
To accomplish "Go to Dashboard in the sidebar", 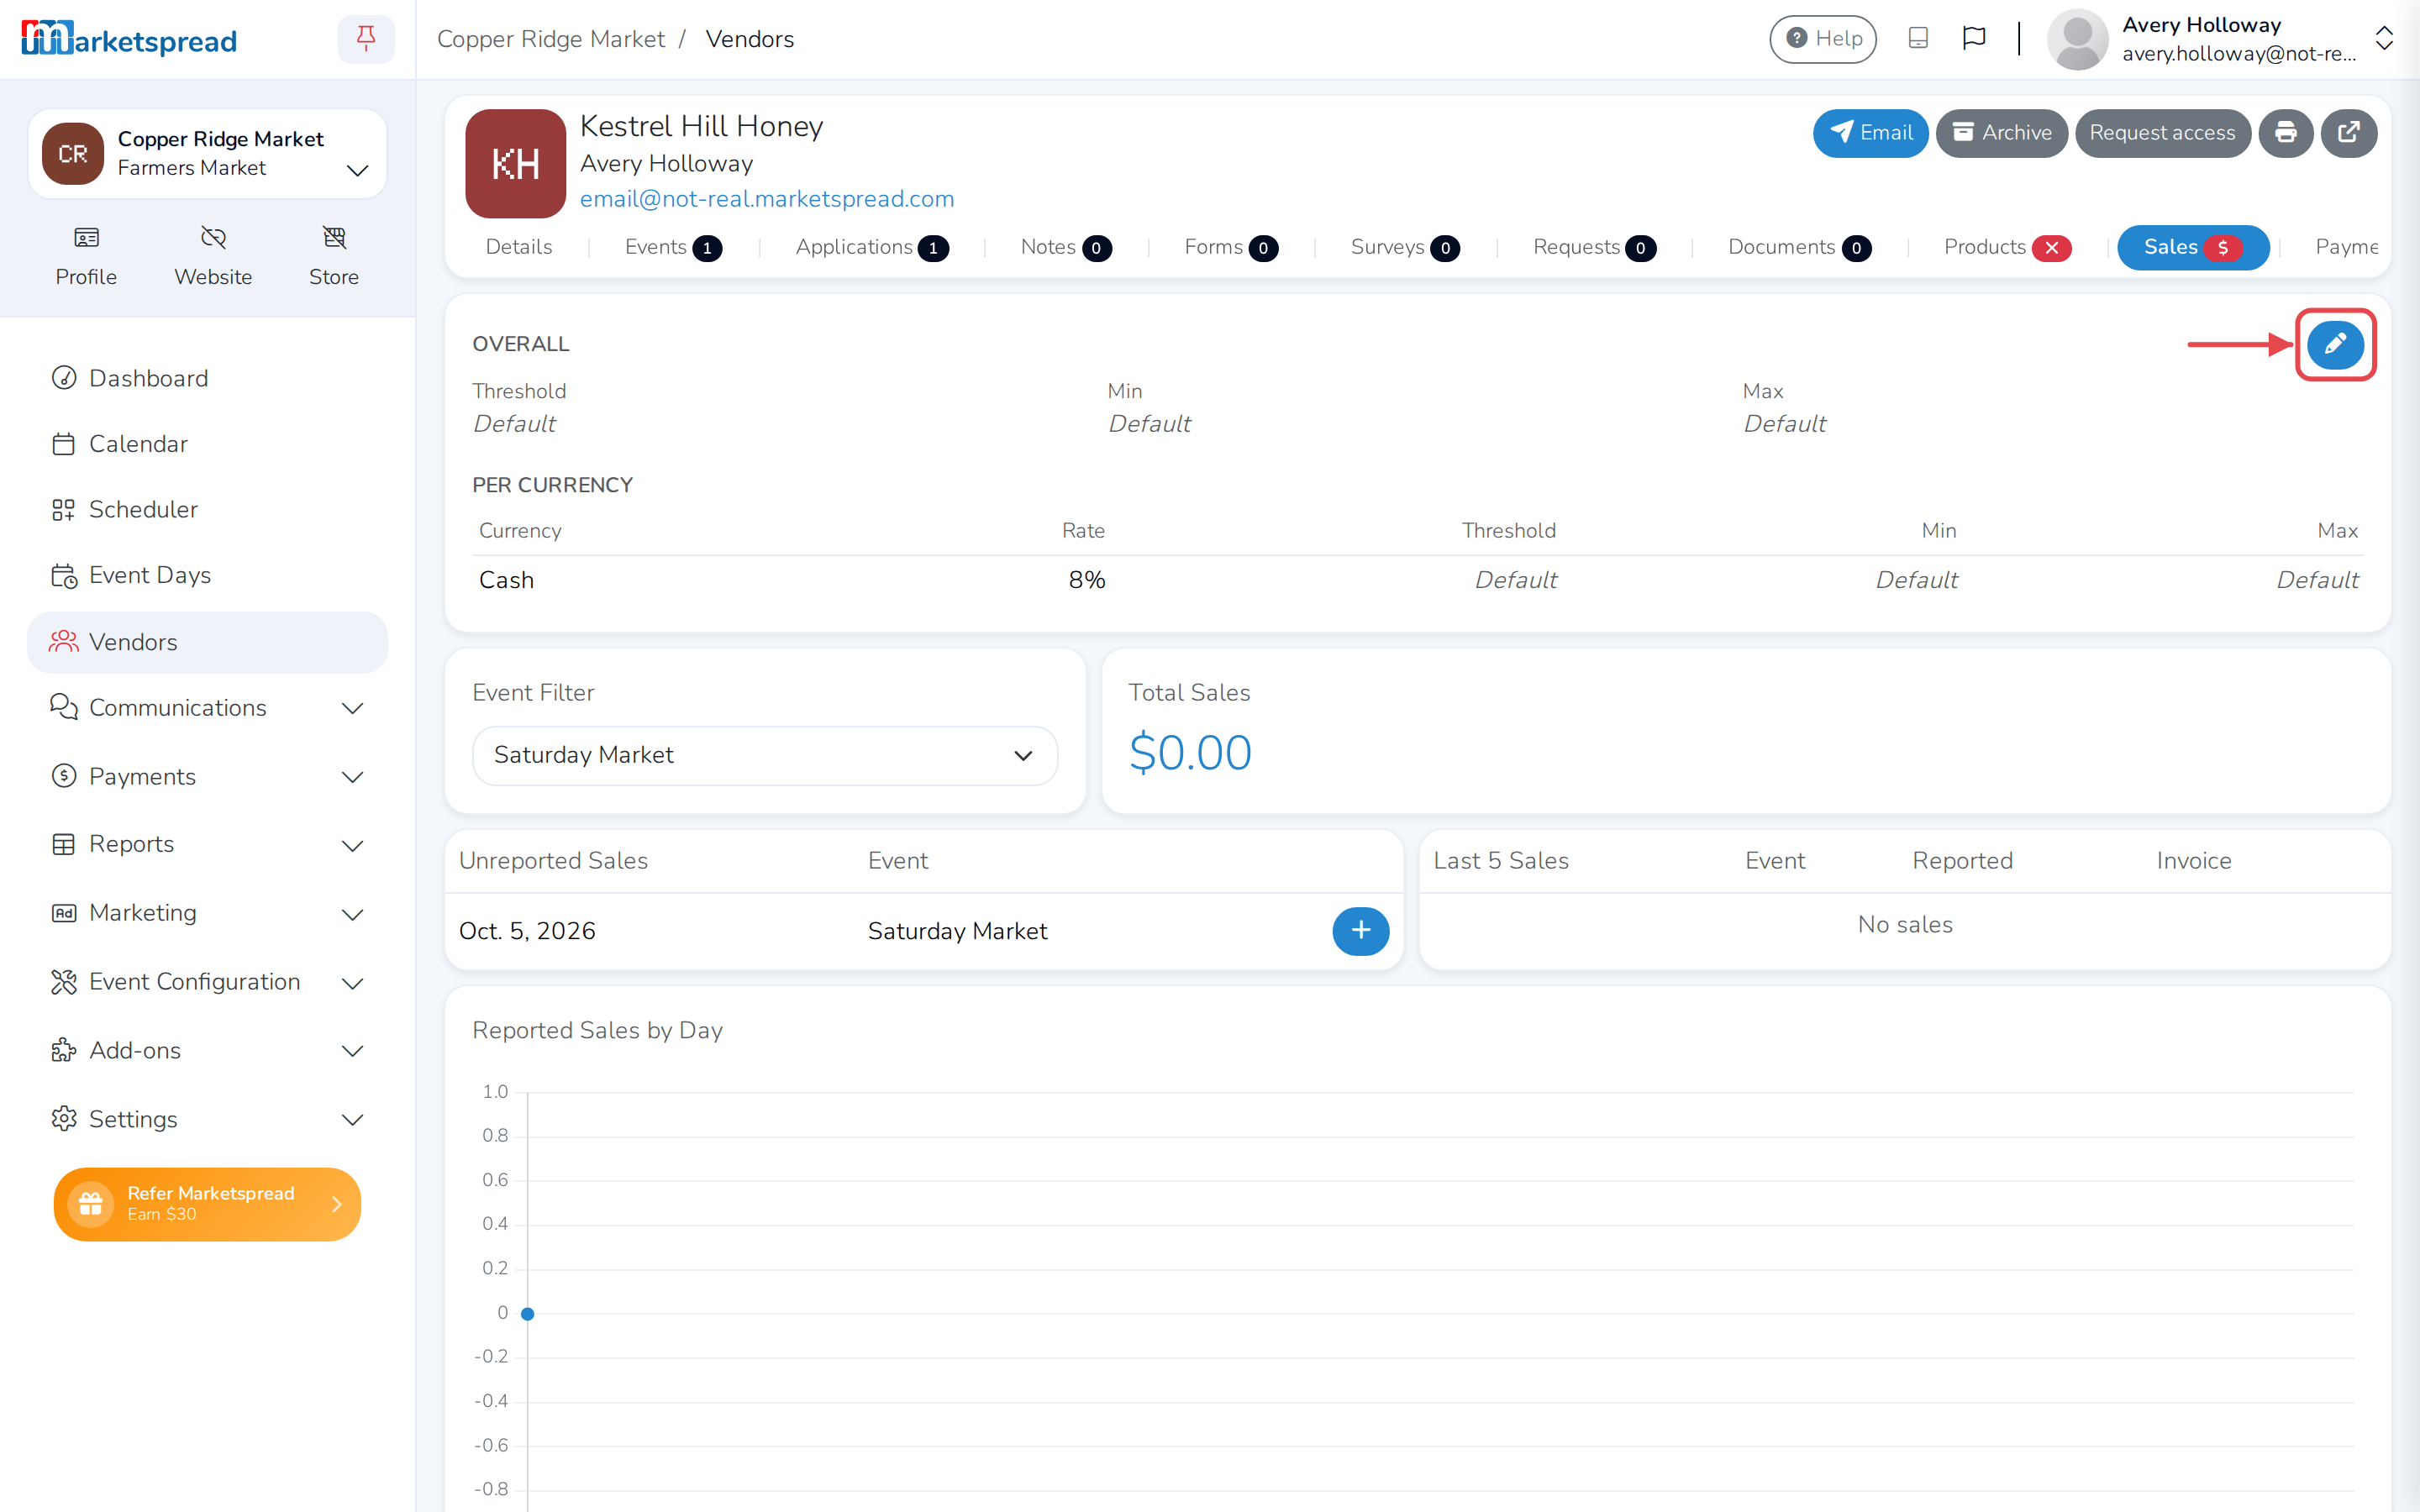I will [x=207, y=378].
